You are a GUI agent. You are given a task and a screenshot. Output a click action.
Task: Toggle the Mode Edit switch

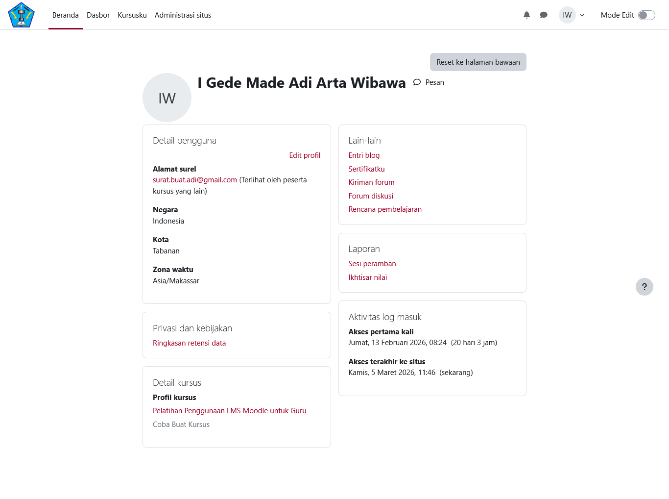[646, 15]
